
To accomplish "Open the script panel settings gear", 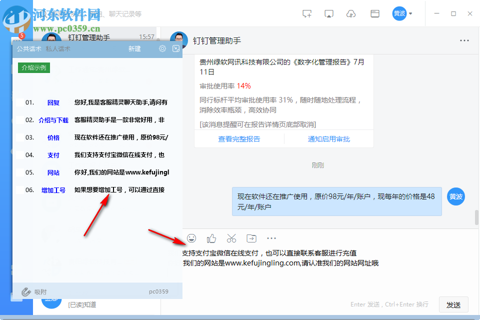I will [162, 48].
